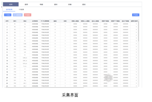
Task: Click the blue 添加 add button
Action: (8, 15)
